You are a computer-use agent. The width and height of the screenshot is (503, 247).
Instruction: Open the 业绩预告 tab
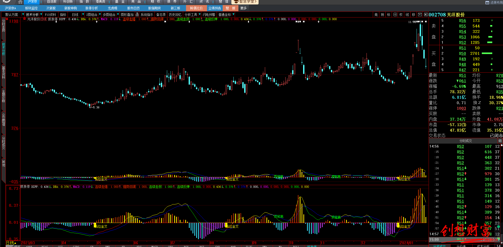[215, 8]
